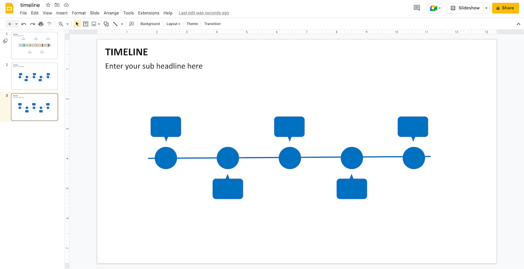Select slide 3 thumbnail
Viewport: 524px width, 269px height.
coord(34,107)
